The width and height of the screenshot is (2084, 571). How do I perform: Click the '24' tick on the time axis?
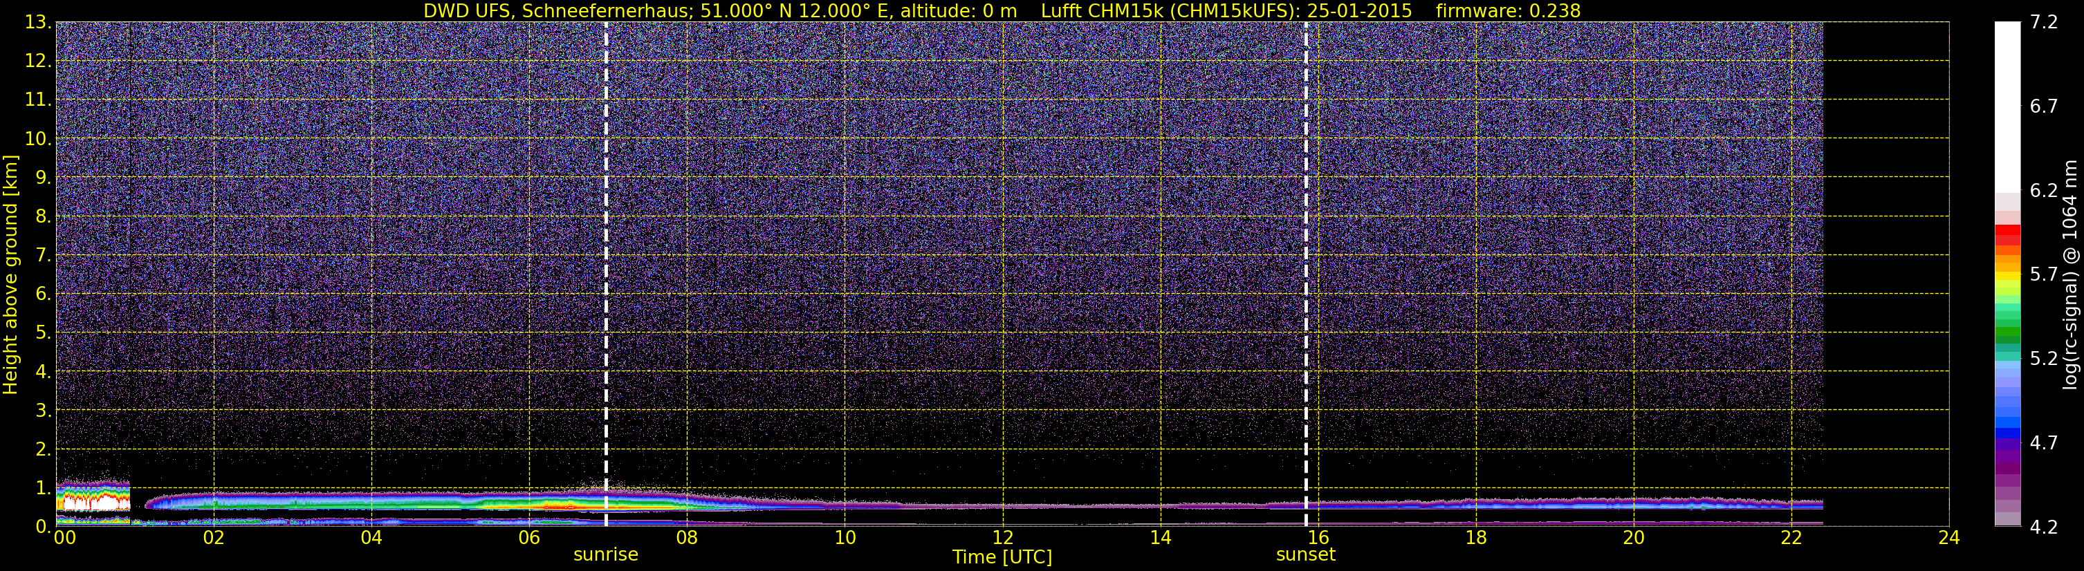tap(1948, 539)
